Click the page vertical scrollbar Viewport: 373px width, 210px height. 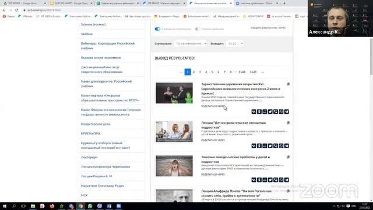point(371,57)
